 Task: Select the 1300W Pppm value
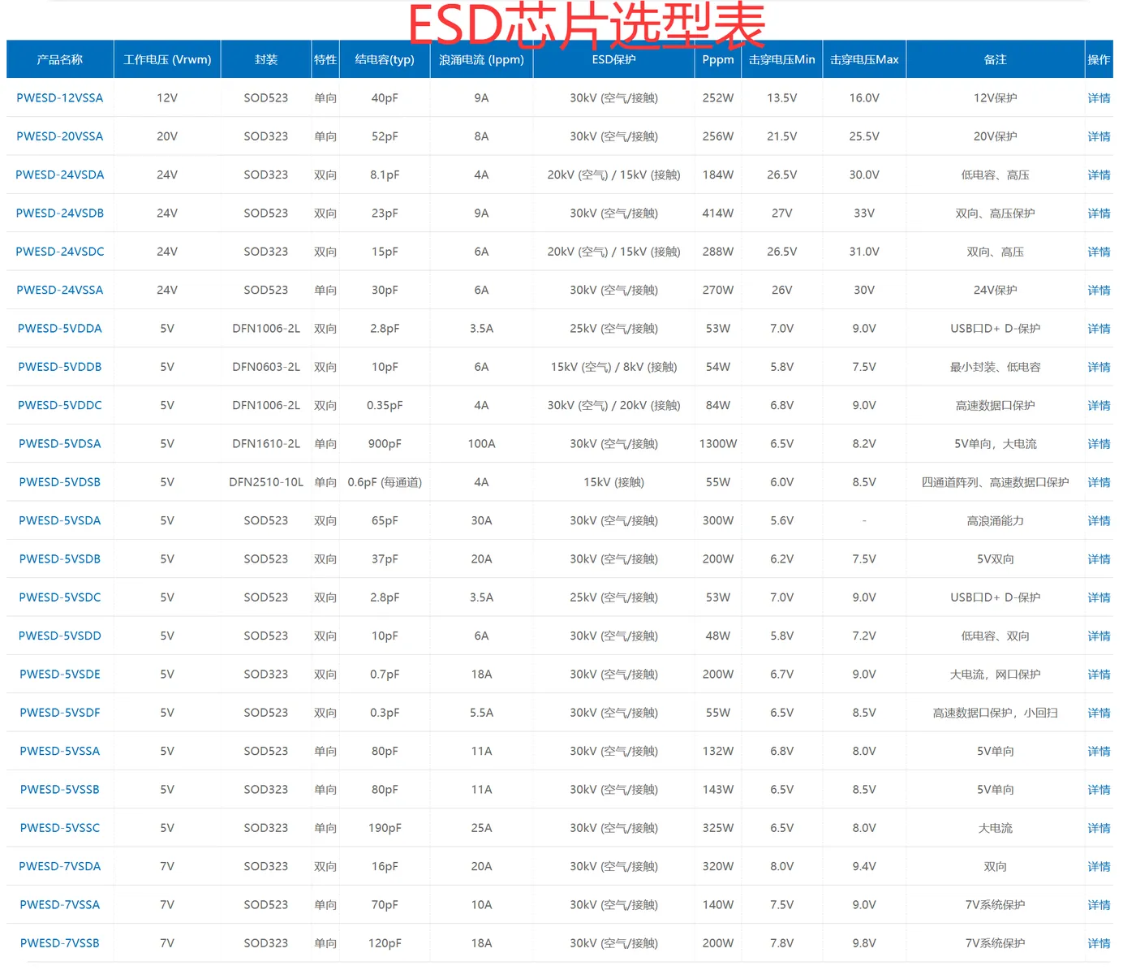coord(718,444)
